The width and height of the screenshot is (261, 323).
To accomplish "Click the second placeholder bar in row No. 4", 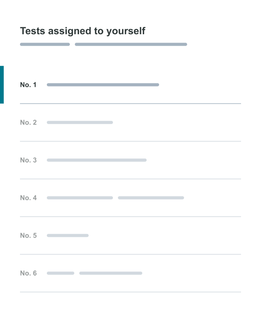I will [151, 198].
